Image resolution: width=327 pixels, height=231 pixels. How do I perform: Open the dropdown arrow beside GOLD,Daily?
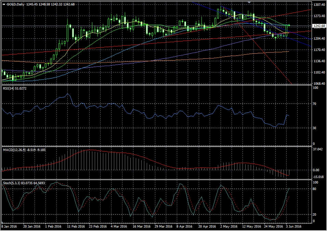(x=4, y=4)
